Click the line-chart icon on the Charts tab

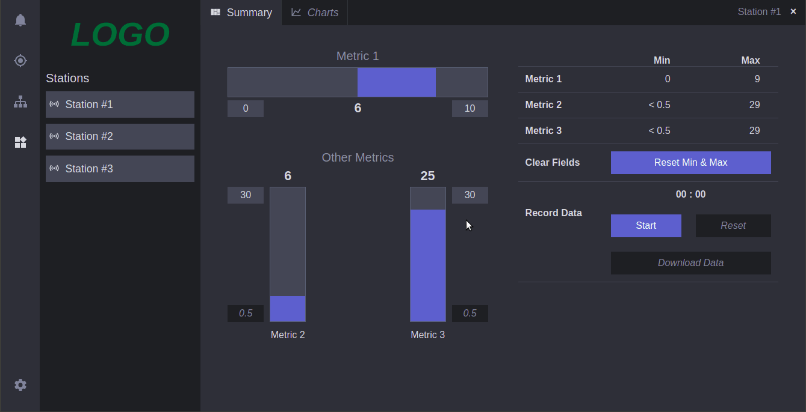point(295,12)
